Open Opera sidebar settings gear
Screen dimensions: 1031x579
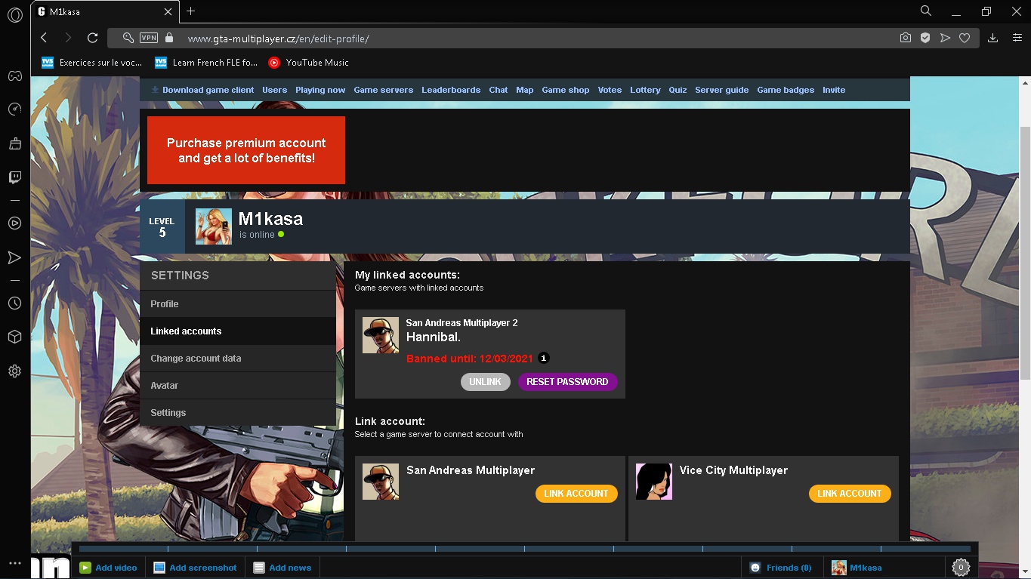tap(15, 371)
